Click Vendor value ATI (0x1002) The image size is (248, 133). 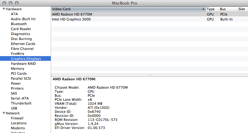coord(99,108)
